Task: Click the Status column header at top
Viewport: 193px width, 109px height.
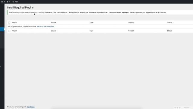Action: [169, 22]
